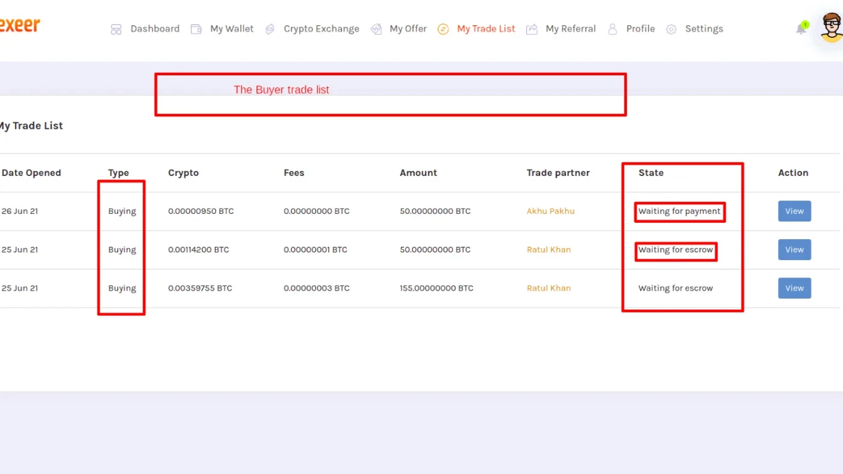Click the Dashboard grid icon
Viewport: 843px width, 474px height.
116,29
